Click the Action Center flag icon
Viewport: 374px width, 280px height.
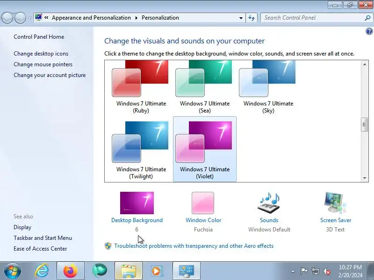click(304, 271)
